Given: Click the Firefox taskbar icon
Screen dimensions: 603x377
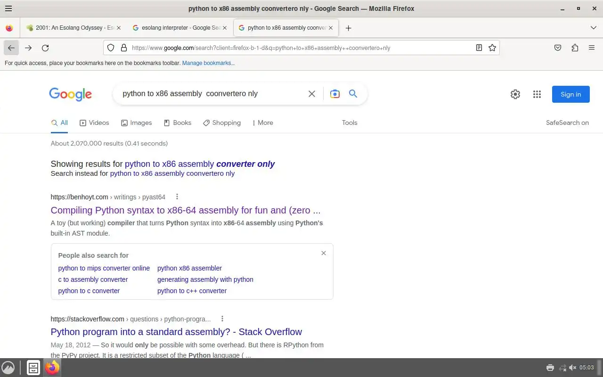Looking at the screenshot, I should coord(52,368).
